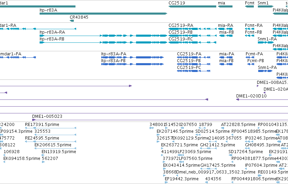
Task: Select the CG2519-RB transcript
Action: tap(193, 36)
